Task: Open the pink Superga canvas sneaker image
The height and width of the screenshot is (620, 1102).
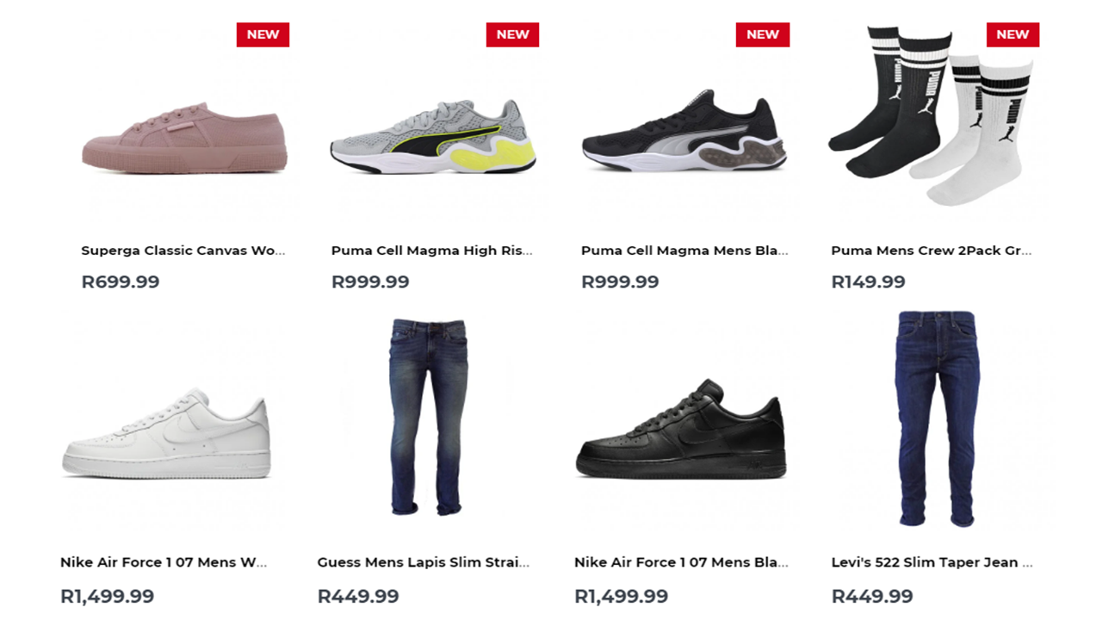Action: [x=184, y=138]
